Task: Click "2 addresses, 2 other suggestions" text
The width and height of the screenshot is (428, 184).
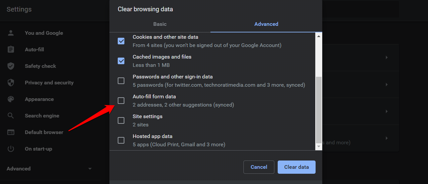Action: point(183,105)
